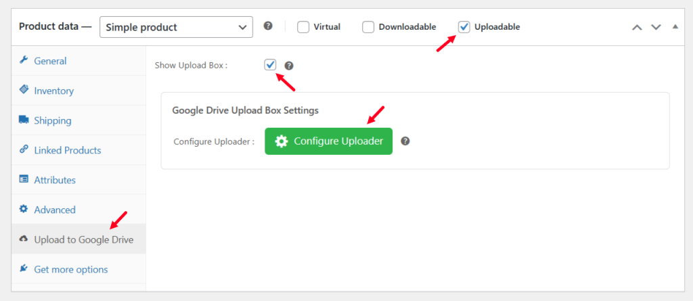Move Product data panel down
693x301 pixels.
pyautogui.click(x=656, y=27)
